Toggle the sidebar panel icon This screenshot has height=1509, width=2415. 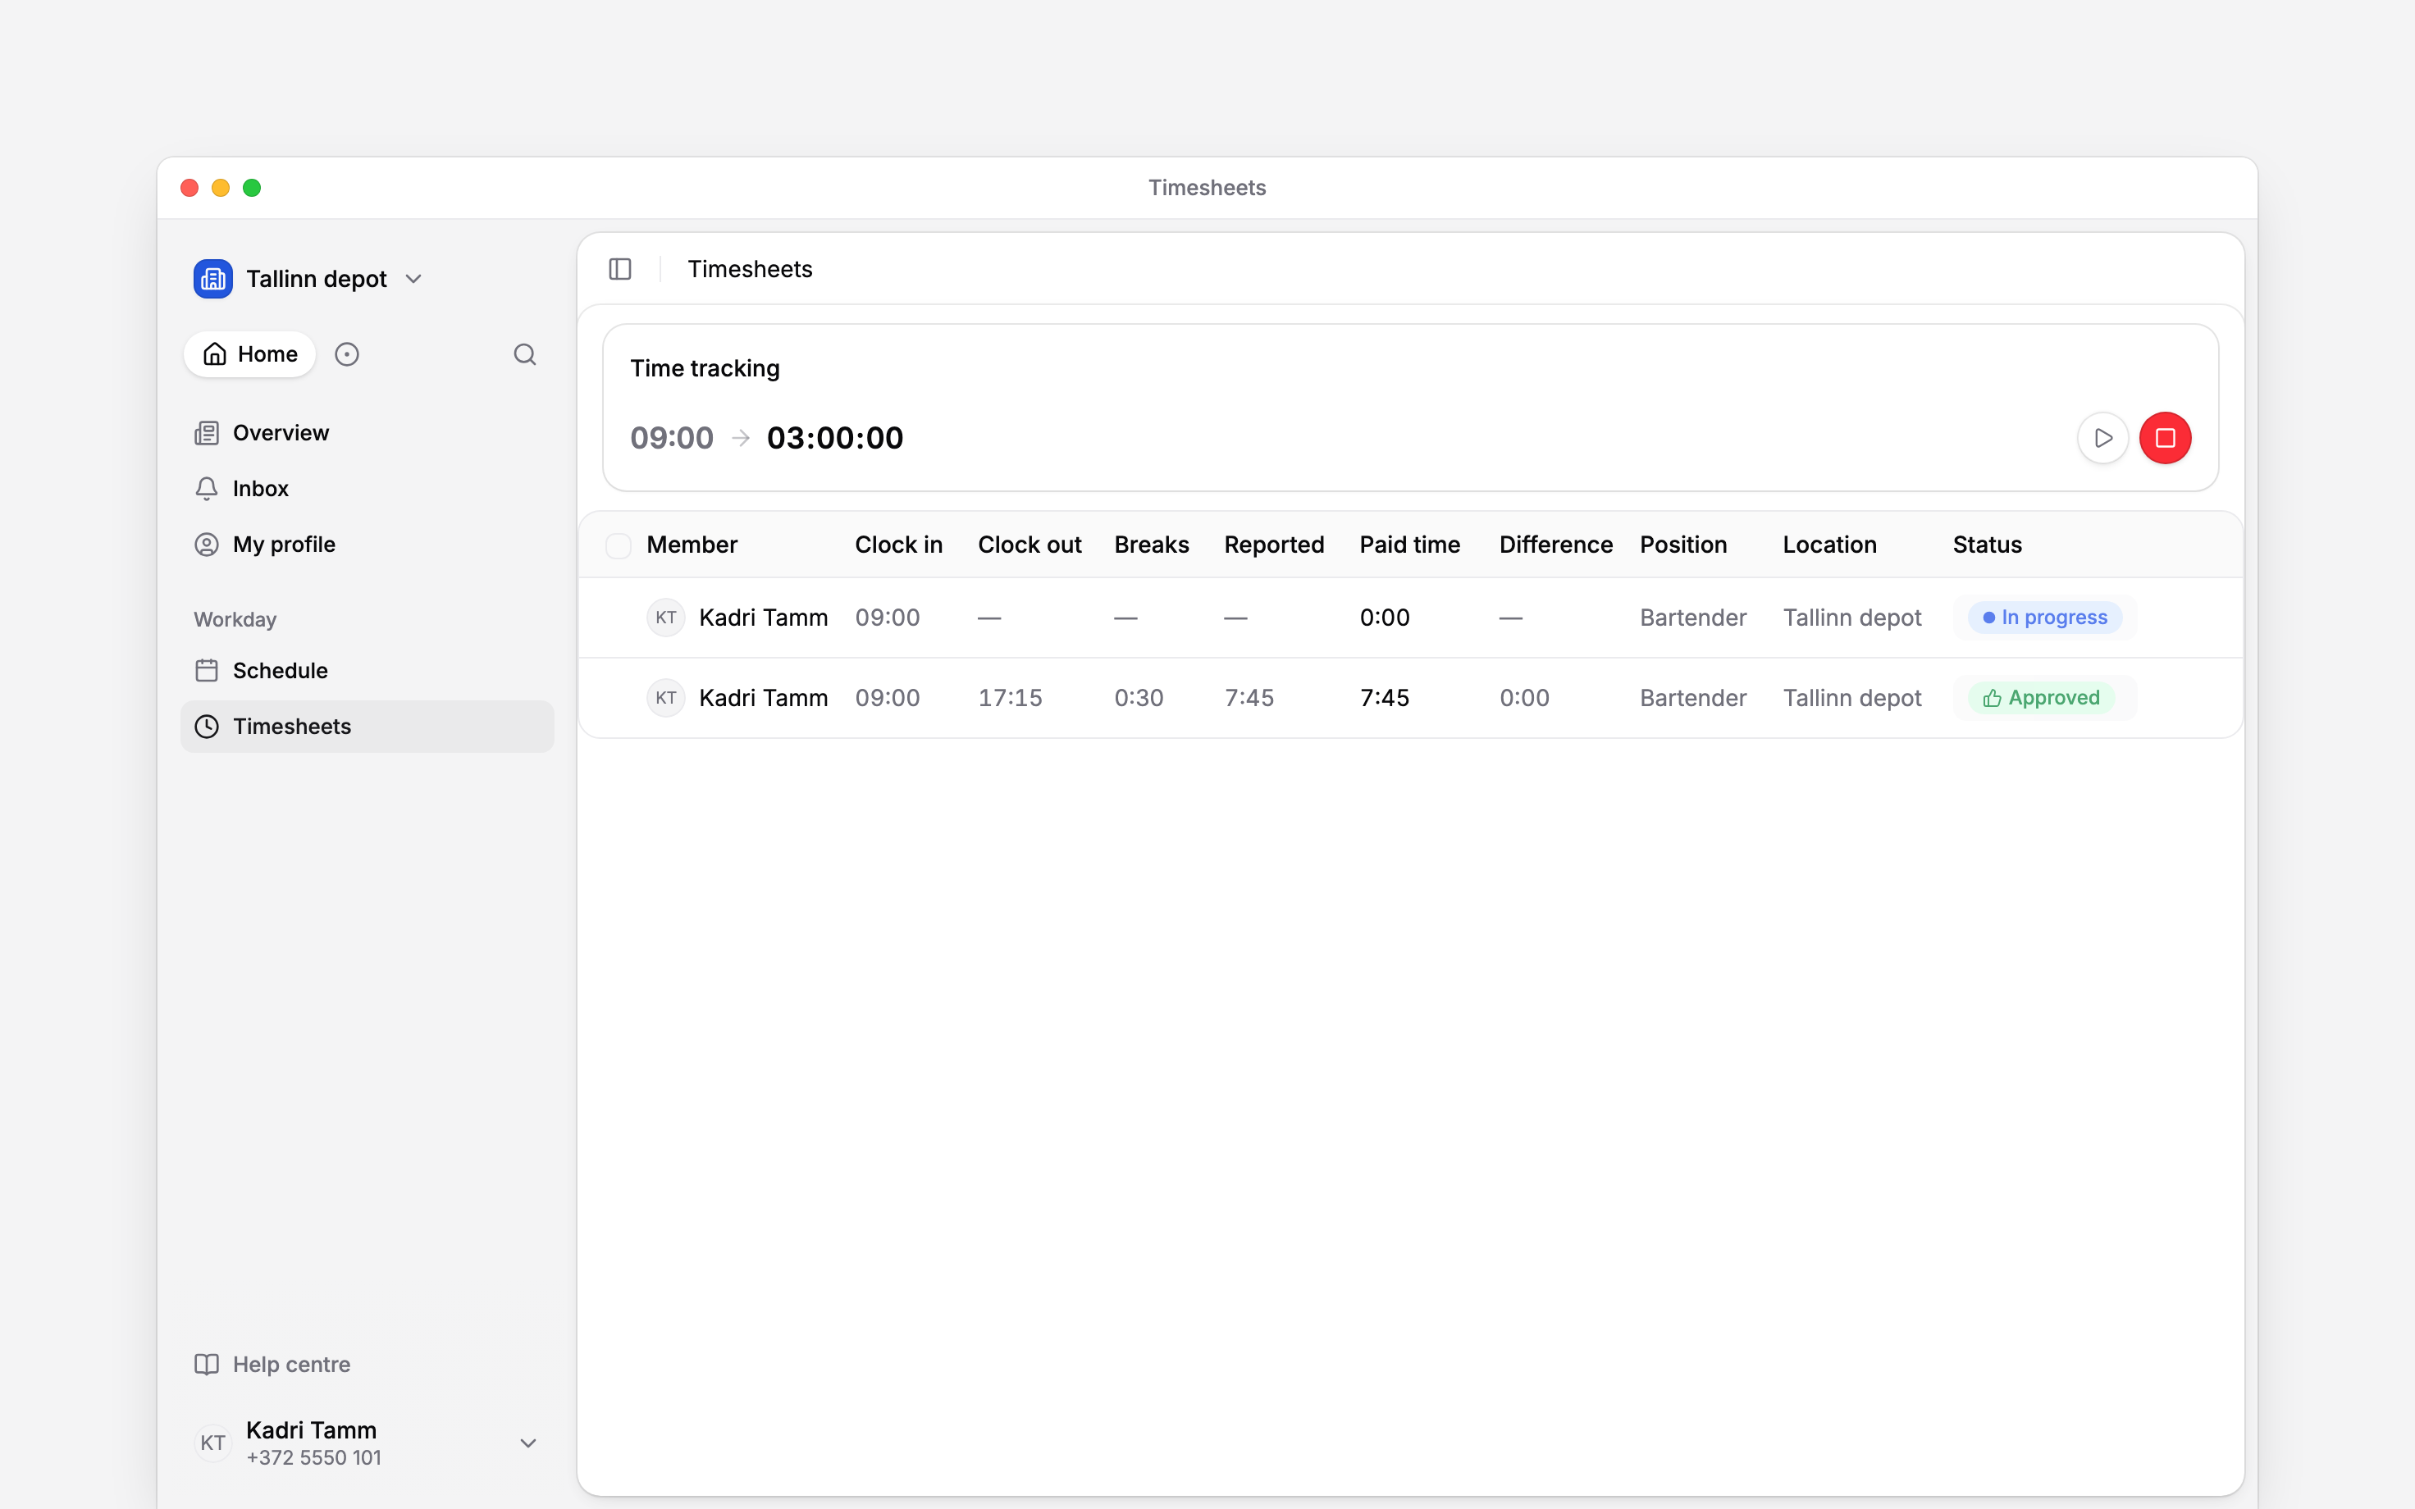pos(619,270)
